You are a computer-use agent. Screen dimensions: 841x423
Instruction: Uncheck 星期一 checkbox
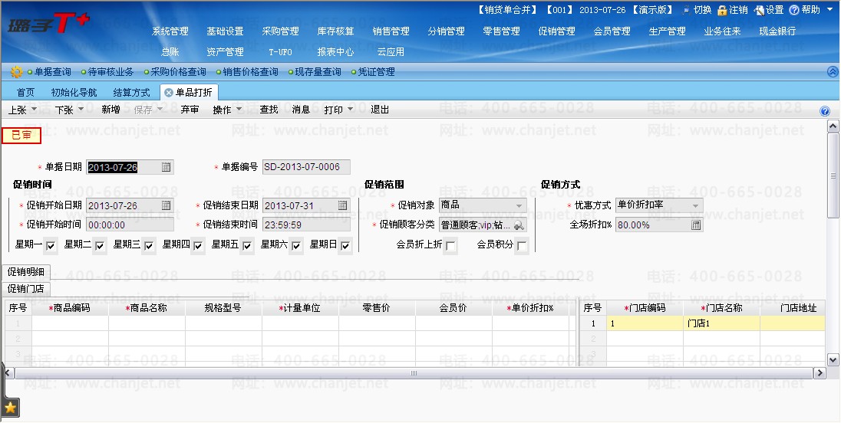51,246
